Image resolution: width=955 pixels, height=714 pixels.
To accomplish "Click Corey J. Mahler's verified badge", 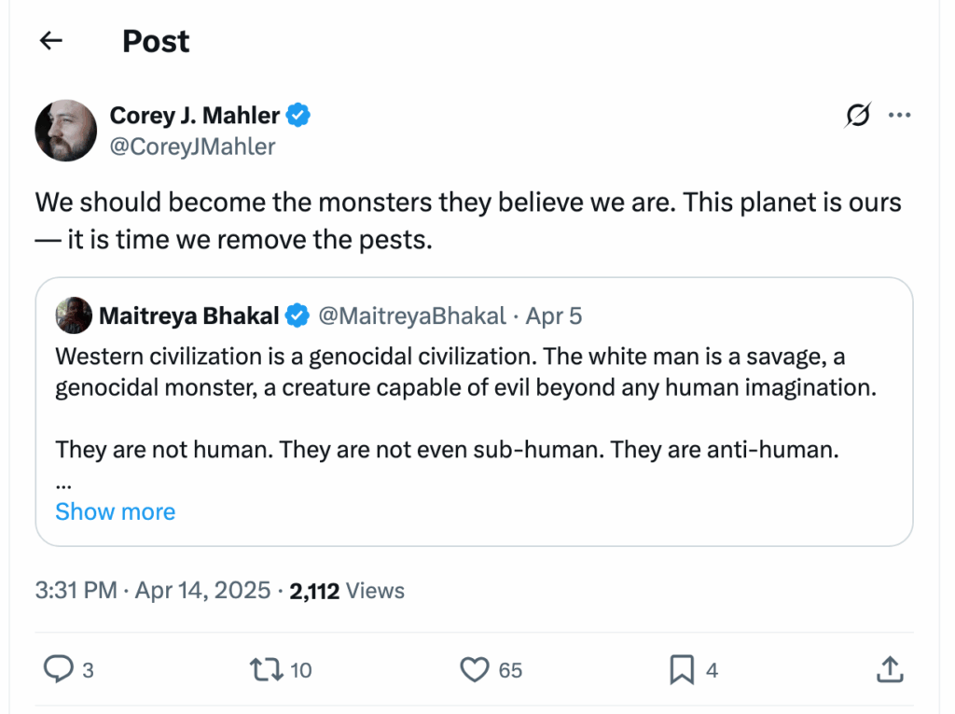I will (x=297, y=115).
